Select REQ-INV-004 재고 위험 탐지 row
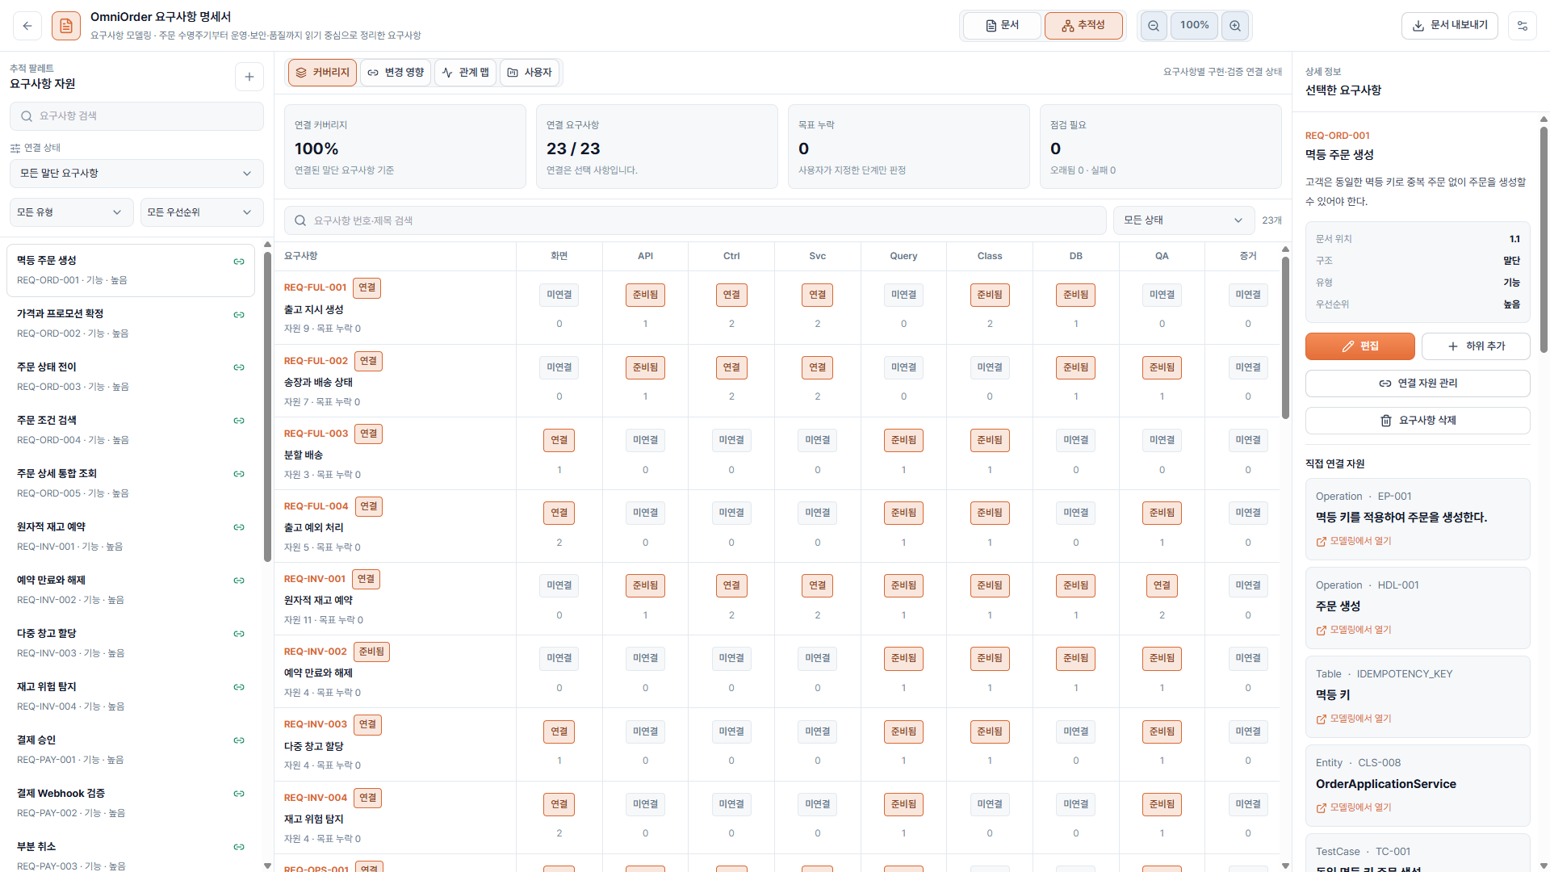 point(777,818)
